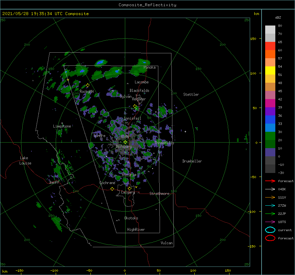
Task: Click the Composite_Reflectivity title
Action: click(147, 5)
